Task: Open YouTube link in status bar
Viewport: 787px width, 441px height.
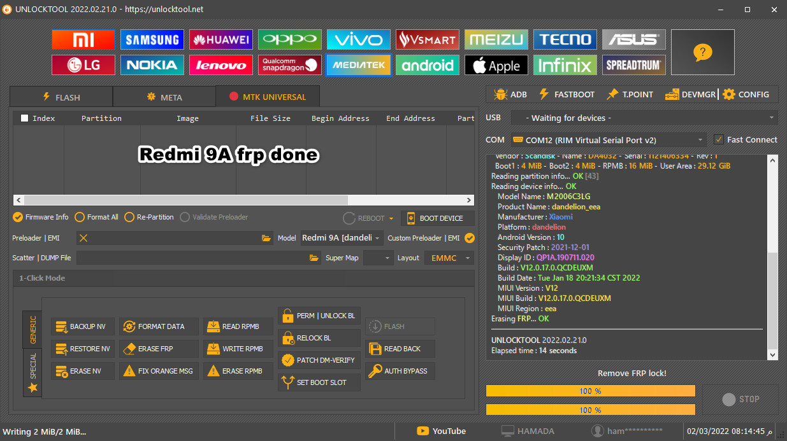Action: (441, 431)
